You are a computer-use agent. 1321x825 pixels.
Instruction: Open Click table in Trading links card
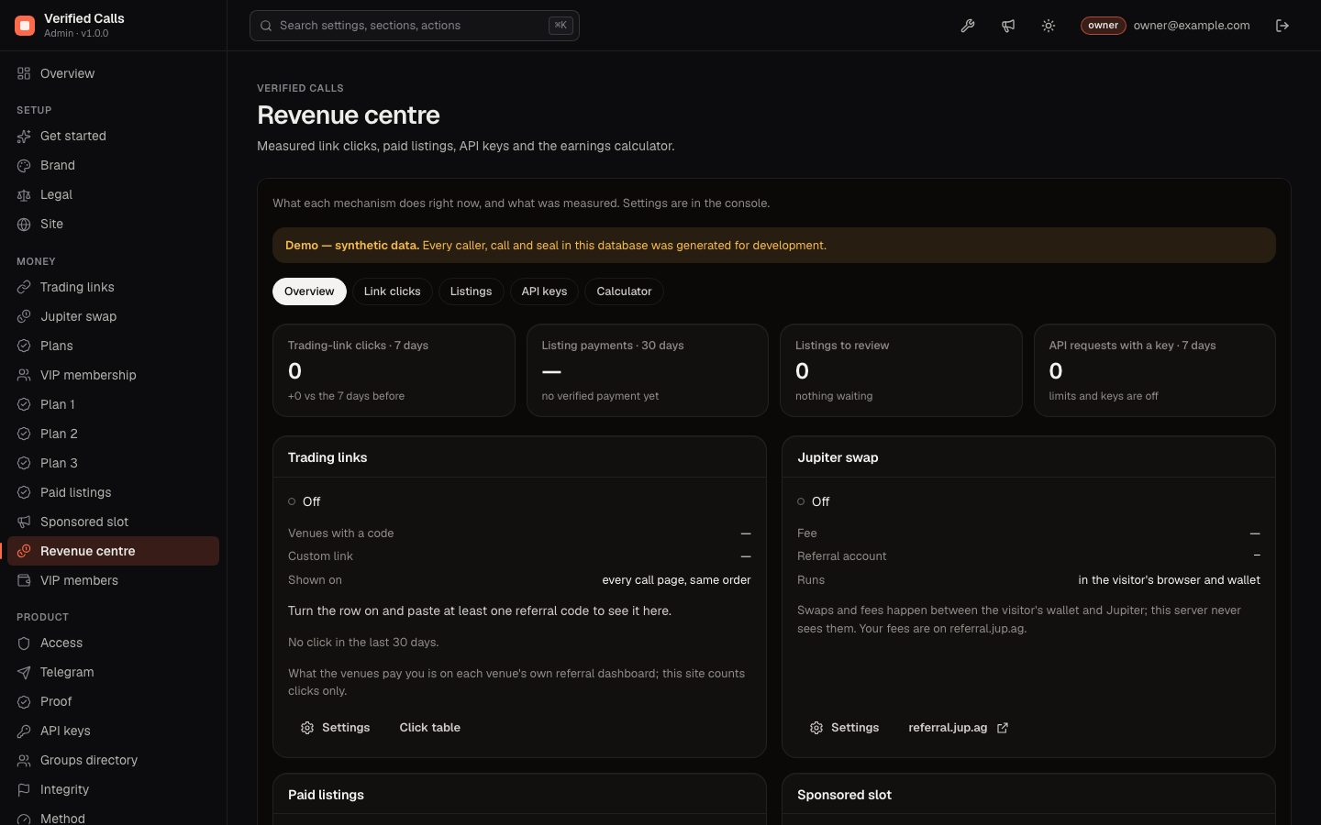point(429,728)
